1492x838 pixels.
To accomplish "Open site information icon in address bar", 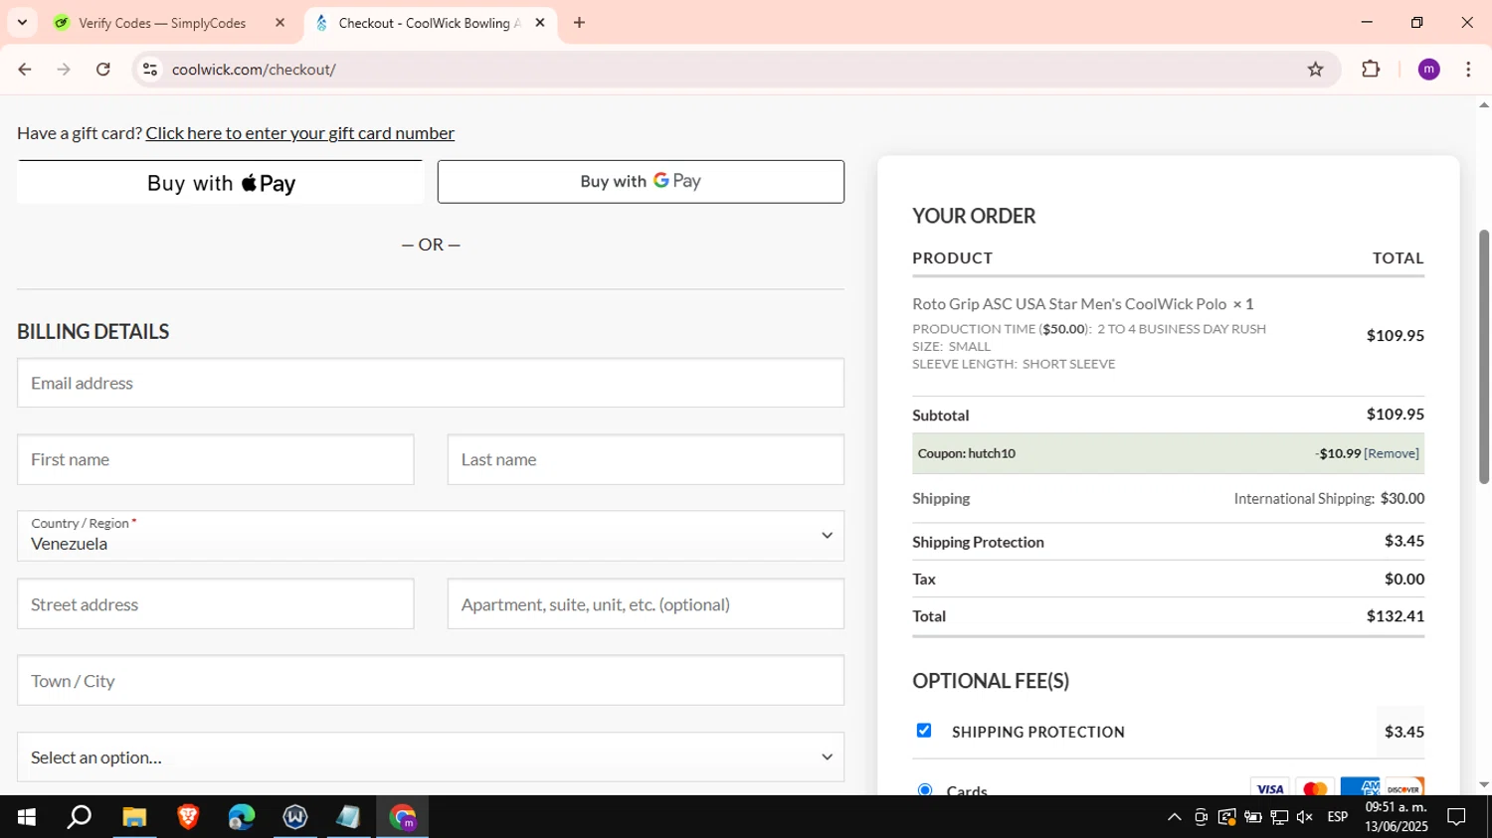I will click(x=150, y=70).
